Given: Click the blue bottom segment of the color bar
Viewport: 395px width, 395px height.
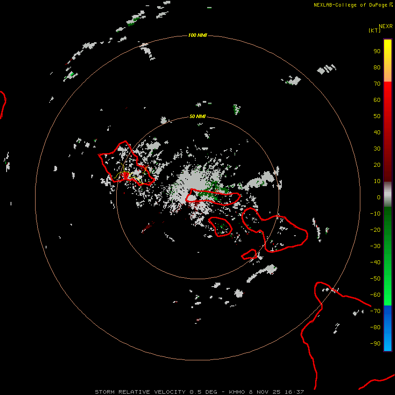Looking at the screenshot, I should pos(388,328).
